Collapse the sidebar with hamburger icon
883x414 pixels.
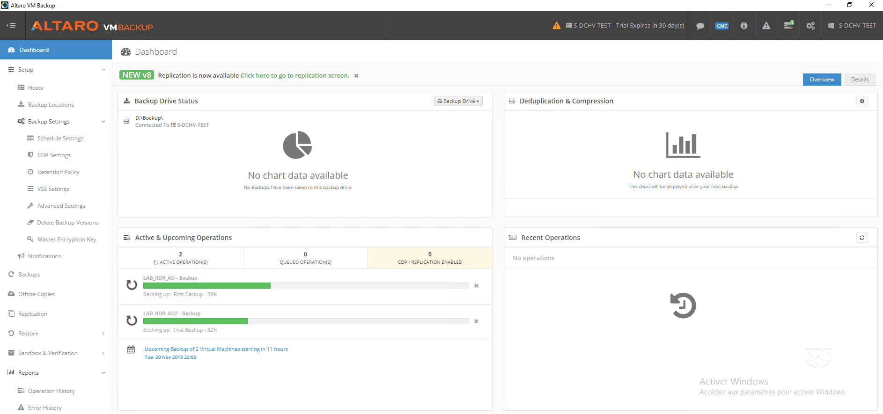click(12, 25)
